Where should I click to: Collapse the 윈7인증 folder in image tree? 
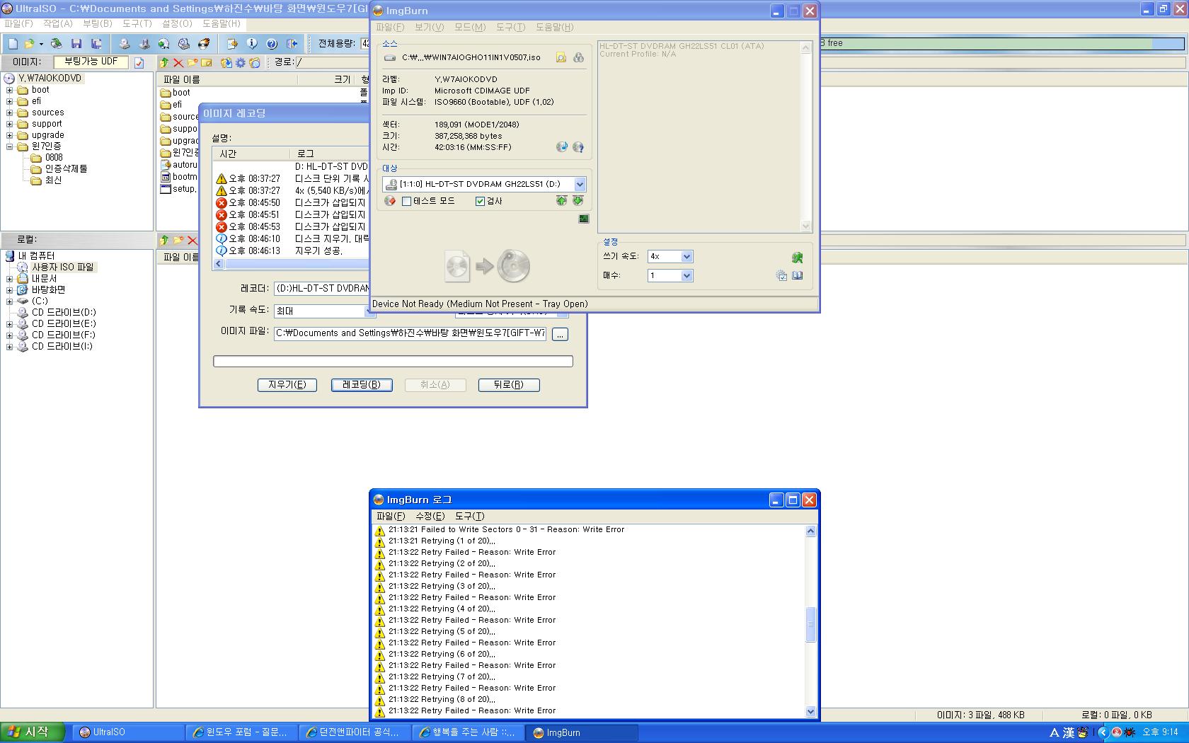pyautogui.click(x=10, y=146)
